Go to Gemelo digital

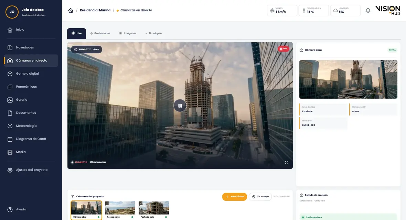coord(31,74)
